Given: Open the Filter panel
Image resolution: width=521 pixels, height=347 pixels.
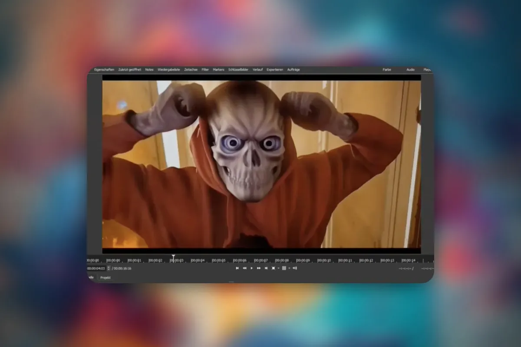Looking at the screenshot, I should [x=205, y=69].
